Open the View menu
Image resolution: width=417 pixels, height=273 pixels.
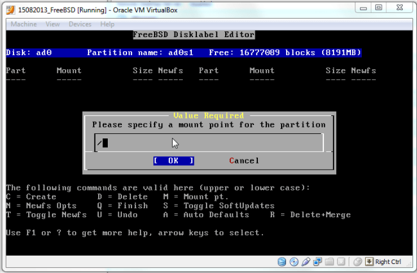53,24
